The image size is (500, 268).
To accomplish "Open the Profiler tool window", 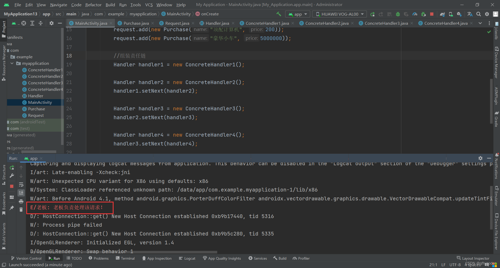I will [301, 258].
